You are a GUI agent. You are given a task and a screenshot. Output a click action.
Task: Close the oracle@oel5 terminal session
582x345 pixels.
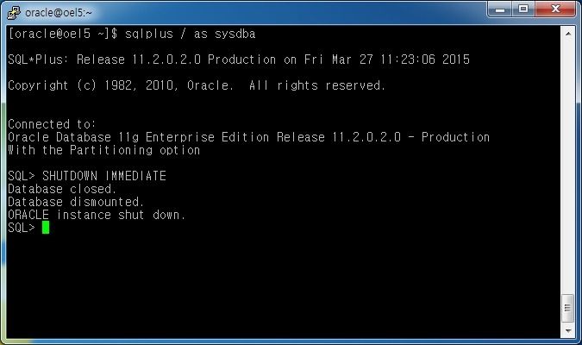coord(555,9)
